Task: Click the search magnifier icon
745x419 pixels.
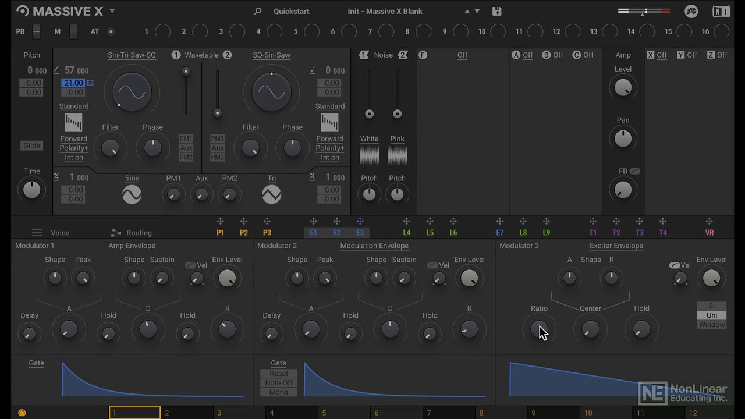Action: 258,11
